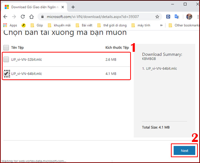Click the summary entry 1. LIP_vi-VN-64bit.mlc
Viewport: 200px width, 163px height.
pos(160,68)
